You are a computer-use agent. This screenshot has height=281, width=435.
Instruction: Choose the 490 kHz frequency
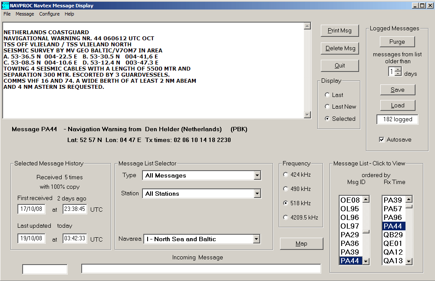point(285,189)
